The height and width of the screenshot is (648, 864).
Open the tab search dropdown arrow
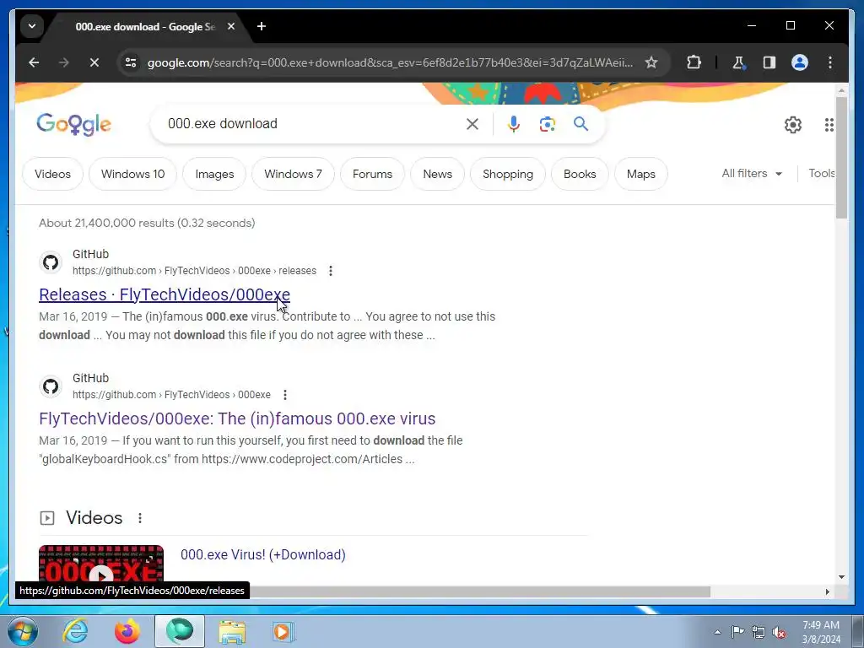pos(32,26)
